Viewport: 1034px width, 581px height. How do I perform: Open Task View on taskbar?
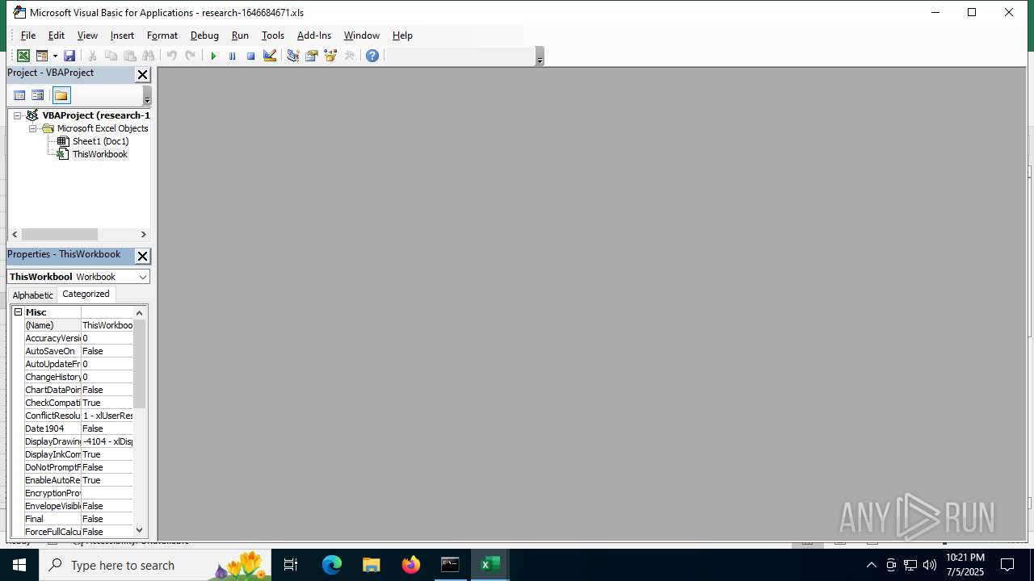coord(291,565)
